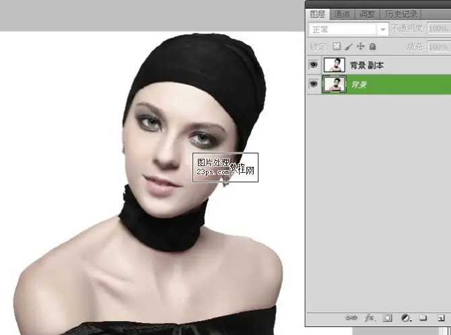Lock image pixels with brush icon
Screen dimensions: 451x335
(349, 46)
